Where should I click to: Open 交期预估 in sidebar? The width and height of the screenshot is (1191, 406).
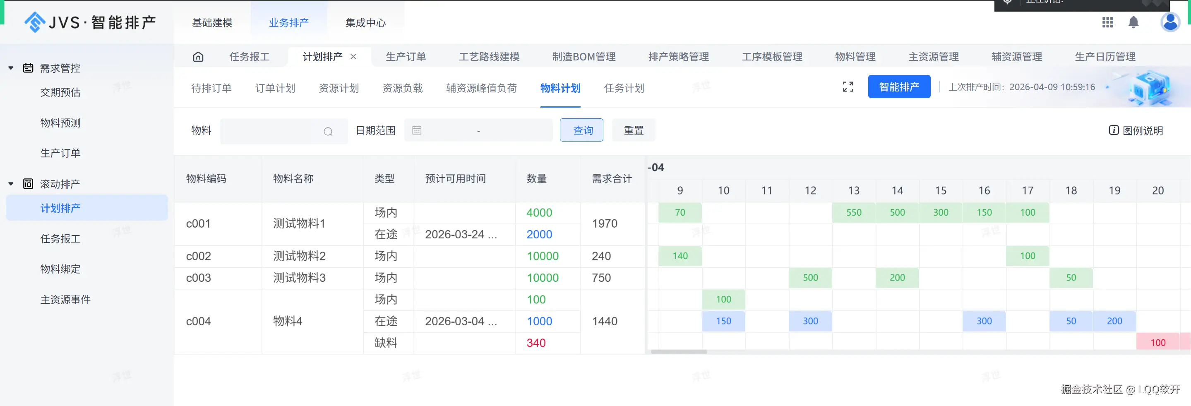(x=60, y=92)
